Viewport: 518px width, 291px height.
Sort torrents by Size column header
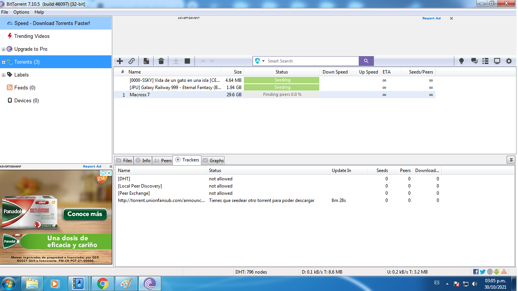click(x=232, y=72)
